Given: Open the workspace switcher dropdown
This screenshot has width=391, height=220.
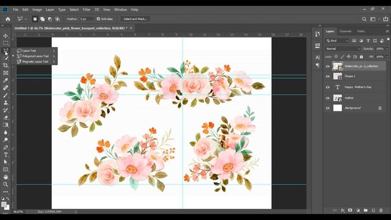Looking at the screenshot, I should click(375, 19).
